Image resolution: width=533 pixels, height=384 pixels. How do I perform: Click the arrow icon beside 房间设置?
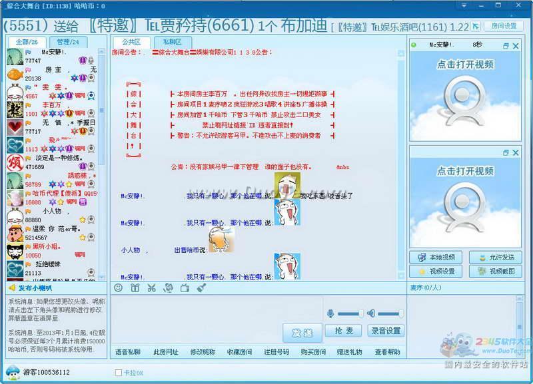475,26
